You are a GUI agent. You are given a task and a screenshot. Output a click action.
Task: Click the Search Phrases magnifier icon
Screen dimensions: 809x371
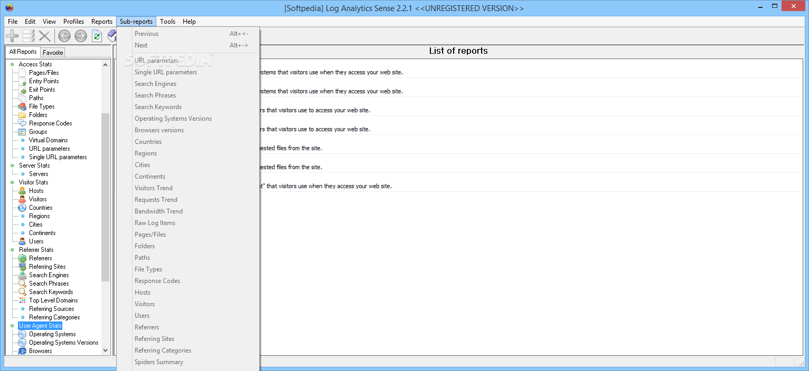click(22, 284)
